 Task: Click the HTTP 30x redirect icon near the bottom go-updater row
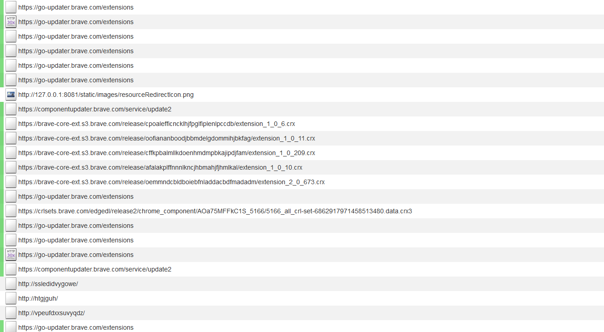tap(10, 254)
